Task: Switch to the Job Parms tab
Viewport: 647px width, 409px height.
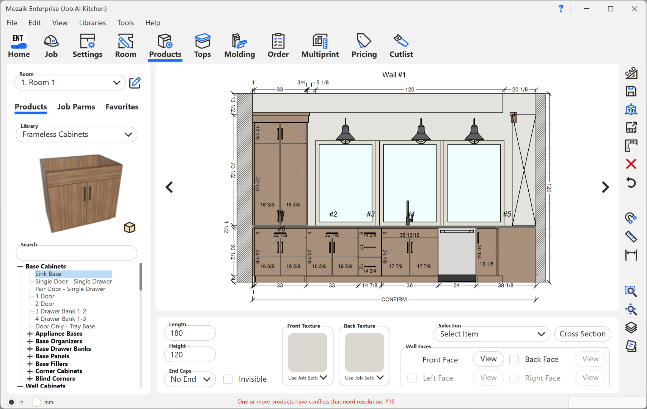Action: tap(76, 107)
